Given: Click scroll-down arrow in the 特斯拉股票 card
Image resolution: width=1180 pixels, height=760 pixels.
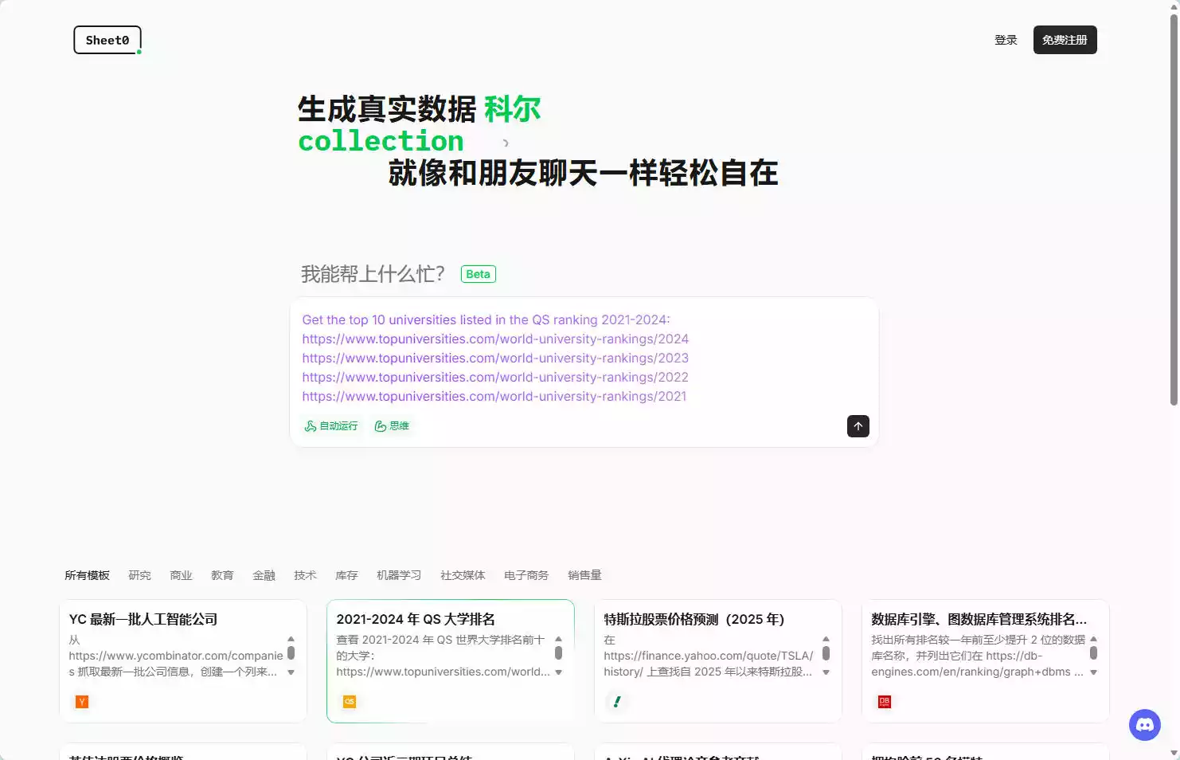Looking at the screenshot, I should [826, 672].
